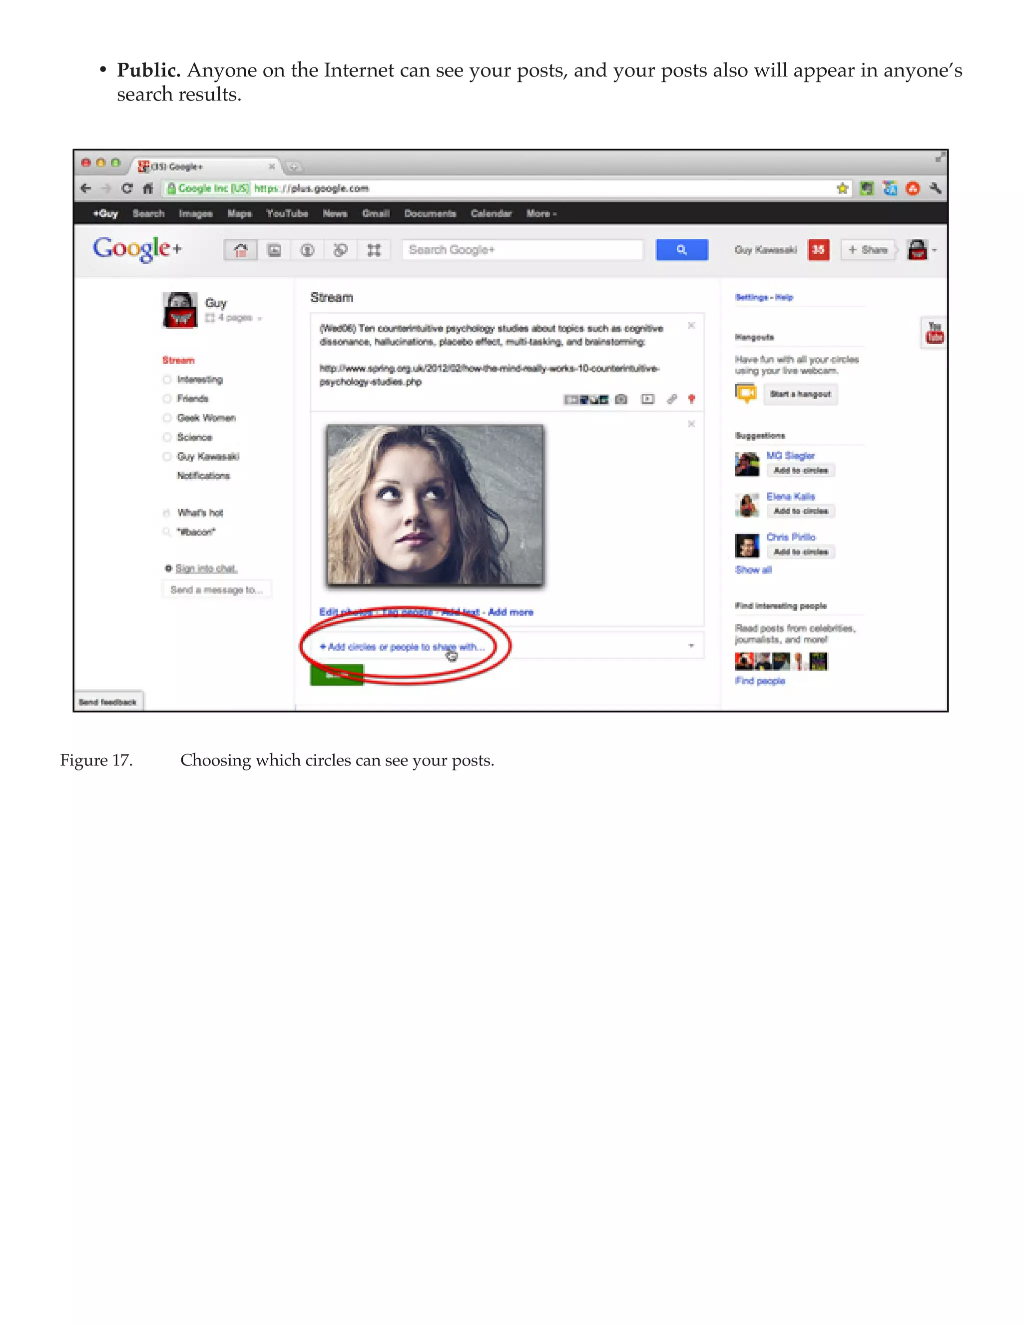Click the blue search magnifier button

(682, 250)
